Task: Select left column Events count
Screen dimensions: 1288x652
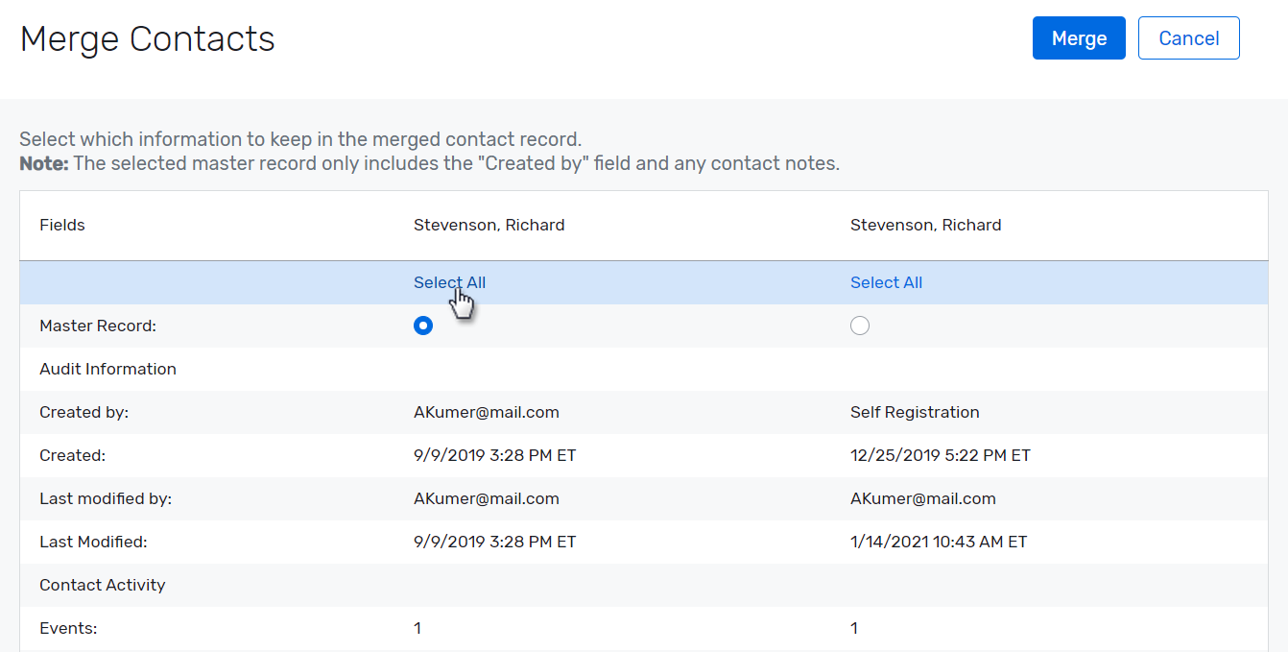Action: pos(417,627)
